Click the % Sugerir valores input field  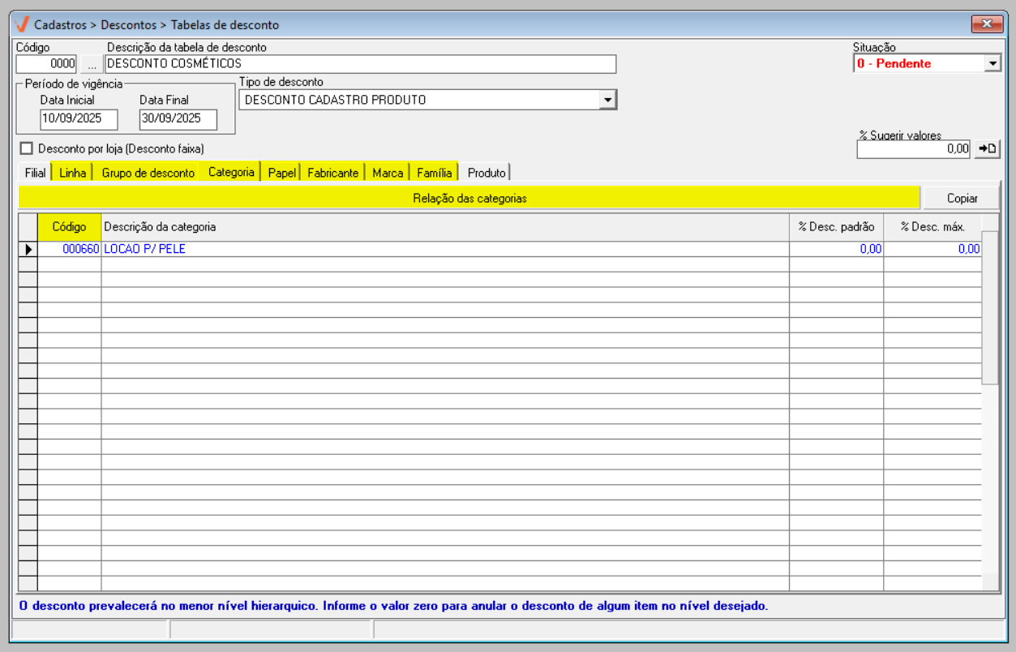click(x=913, y=149)
